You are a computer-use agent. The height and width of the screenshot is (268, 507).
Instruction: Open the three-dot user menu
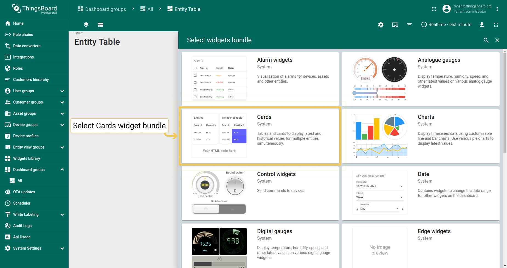[497, 9]
